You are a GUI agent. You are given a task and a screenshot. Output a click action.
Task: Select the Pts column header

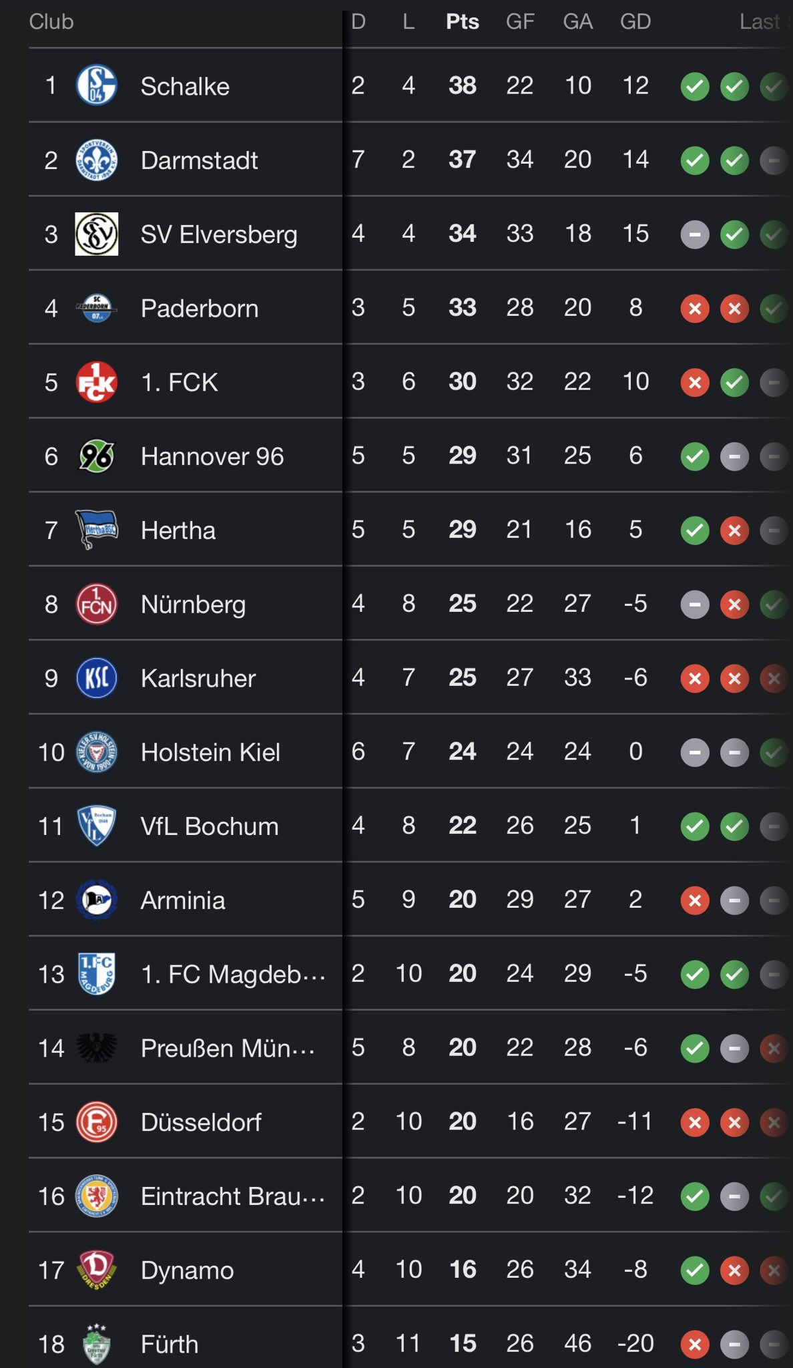[x=462, y=22]
